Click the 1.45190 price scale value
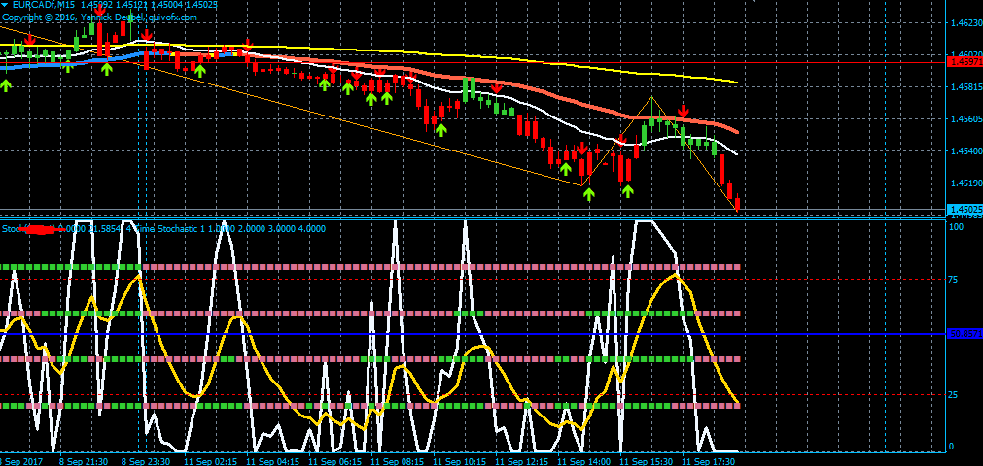Image resolution: width=983 pixels, height=466 pixels. [x=966, y=183]
